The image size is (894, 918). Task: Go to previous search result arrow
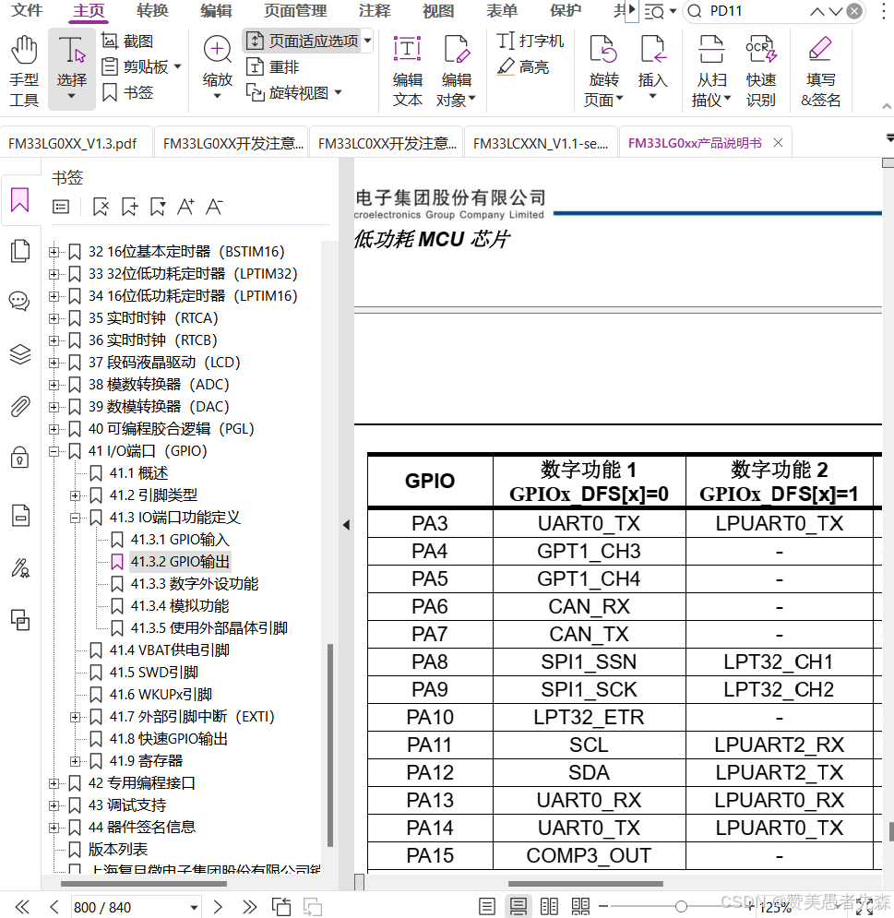pos(817,11)
